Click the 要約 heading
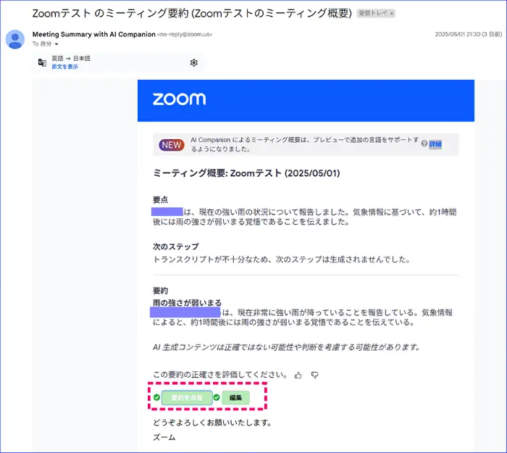The width and height of the screenshot is (507, 453). tap(160, 291)
